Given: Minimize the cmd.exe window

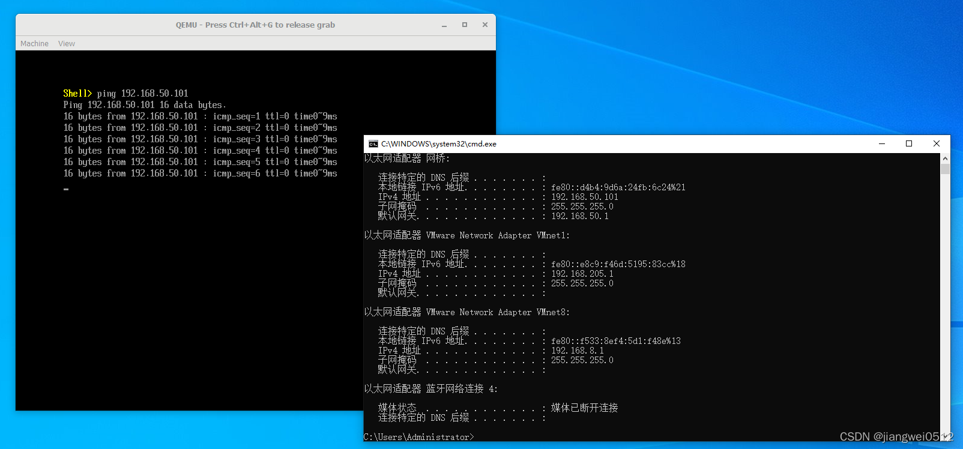Looking at the screenshot, I should click(x=881, y=144).
